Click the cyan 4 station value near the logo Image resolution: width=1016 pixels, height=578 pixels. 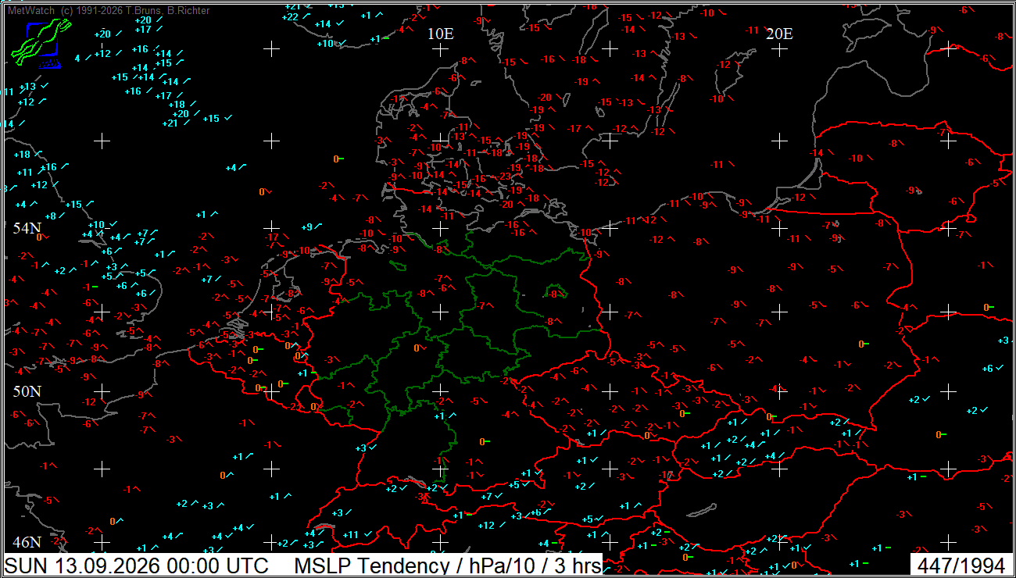click(x=77, y=59)
